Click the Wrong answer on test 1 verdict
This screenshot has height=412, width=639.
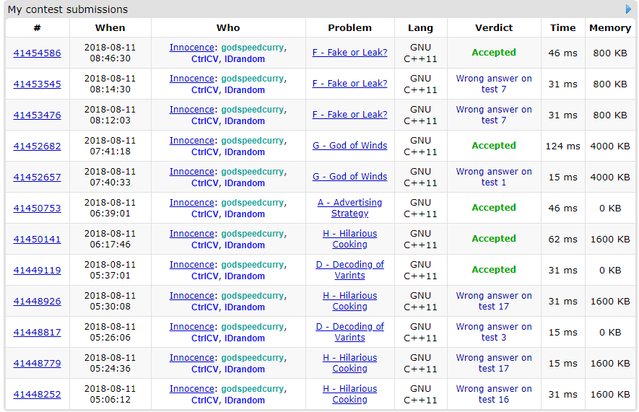[x=494, y=177]
